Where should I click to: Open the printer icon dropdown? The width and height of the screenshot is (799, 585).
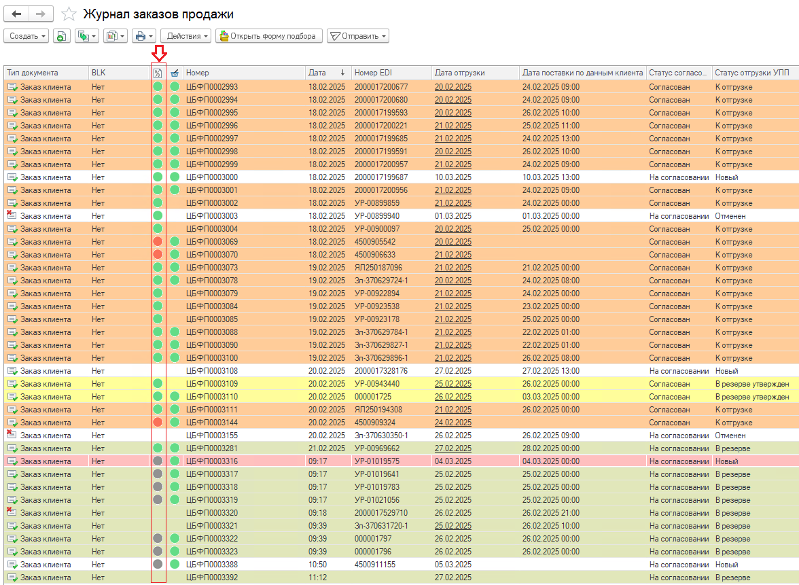[x=144, y=36]
